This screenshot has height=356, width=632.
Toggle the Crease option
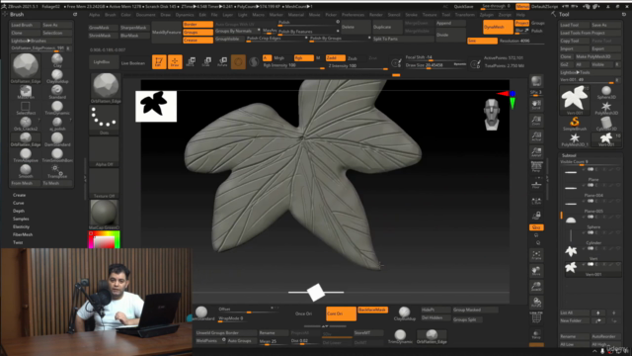point(197,40)
